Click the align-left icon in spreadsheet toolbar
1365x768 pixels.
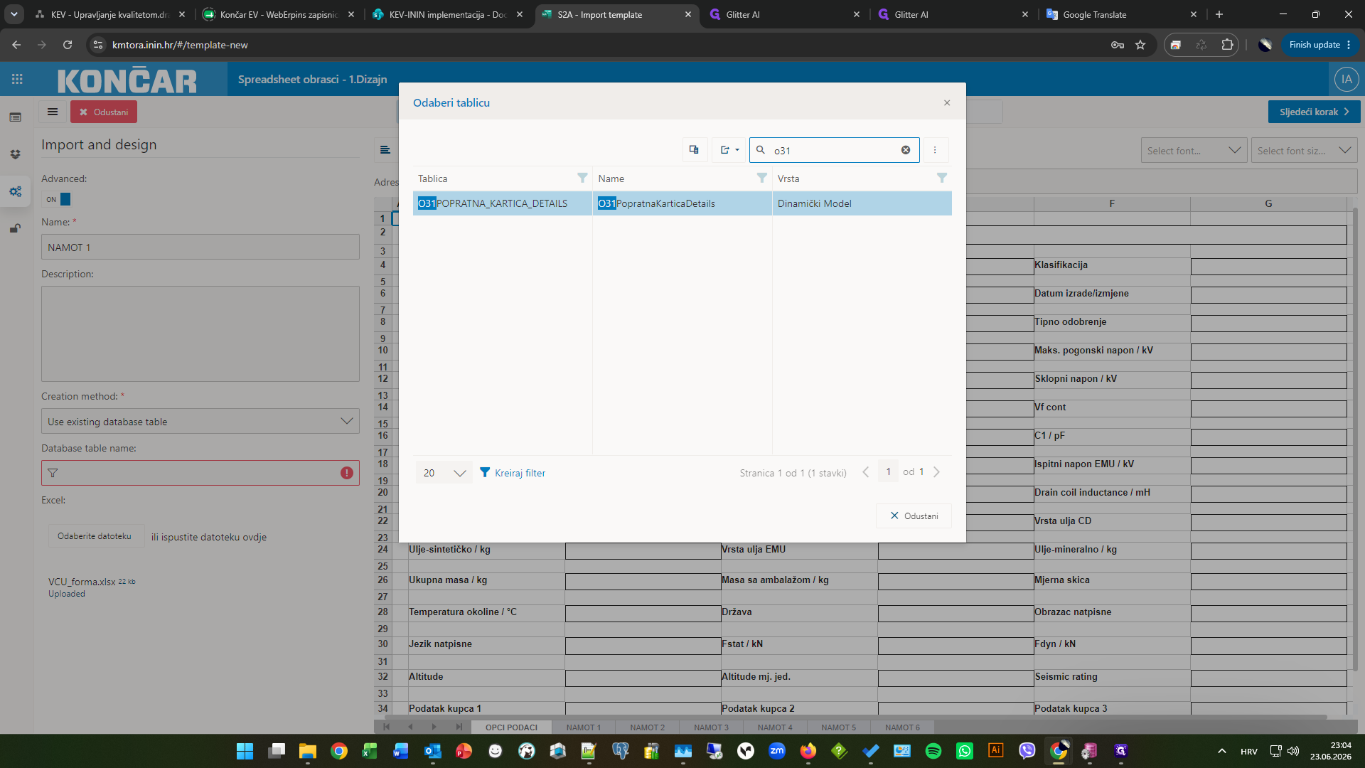click(385, 150)
